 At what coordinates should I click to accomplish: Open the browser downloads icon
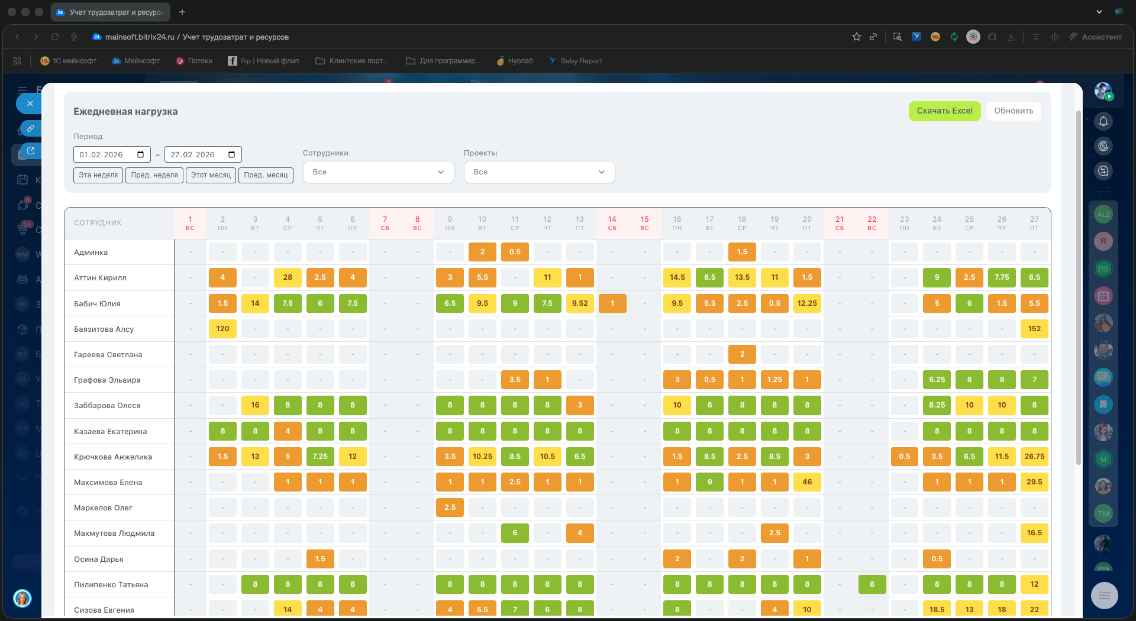pyautogui.click(x=1011, y=37)
